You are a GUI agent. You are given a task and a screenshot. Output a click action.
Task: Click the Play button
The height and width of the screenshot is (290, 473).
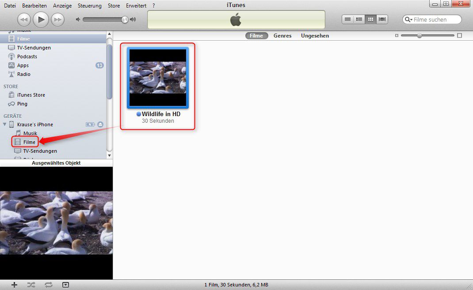pos(41,19)
